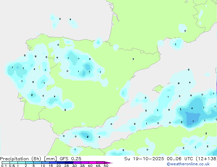The height and width of the screenshot is (167, 217).
Task: Click the 20–25 mm legend swatch
Action: pyautogui.click(x=61, y=163)
